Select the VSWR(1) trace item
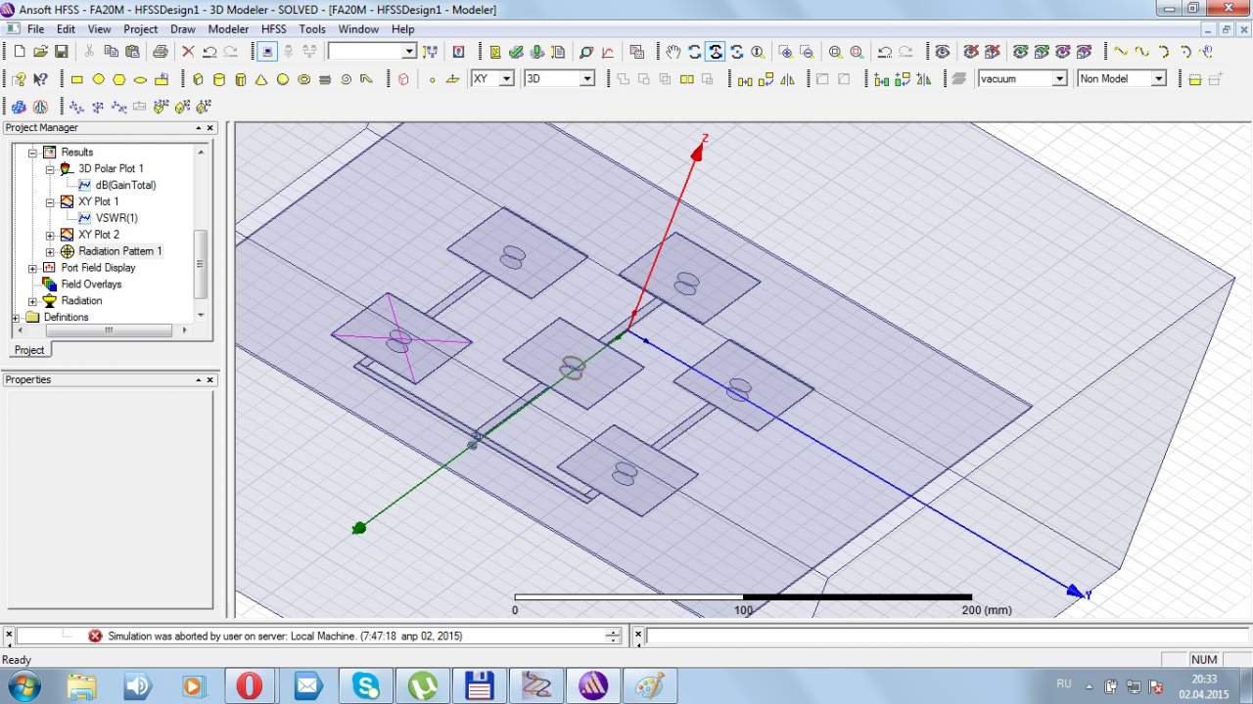This screenshot has width=1253, height=704. click(x=116, y=219)
